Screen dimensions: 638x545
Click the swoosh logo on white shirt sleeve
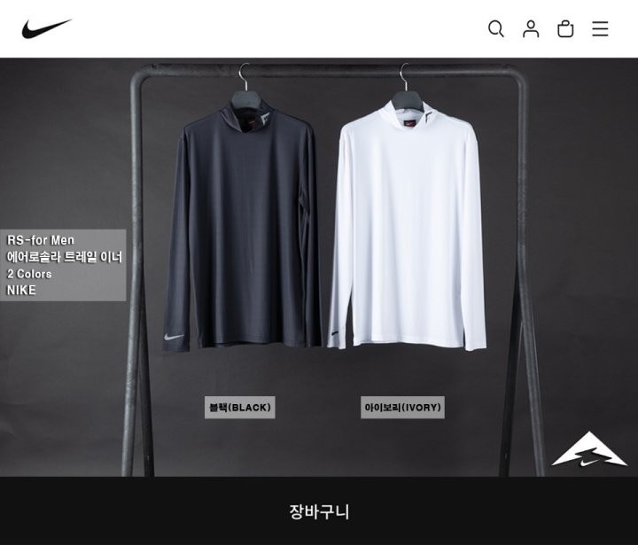tap(334, 333)
